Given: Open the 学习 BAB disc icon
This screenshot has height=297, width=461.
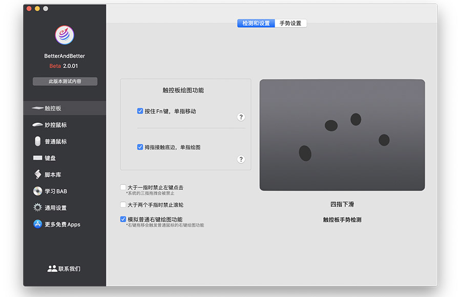Looking at the screenshot, I should click(37, 191).
